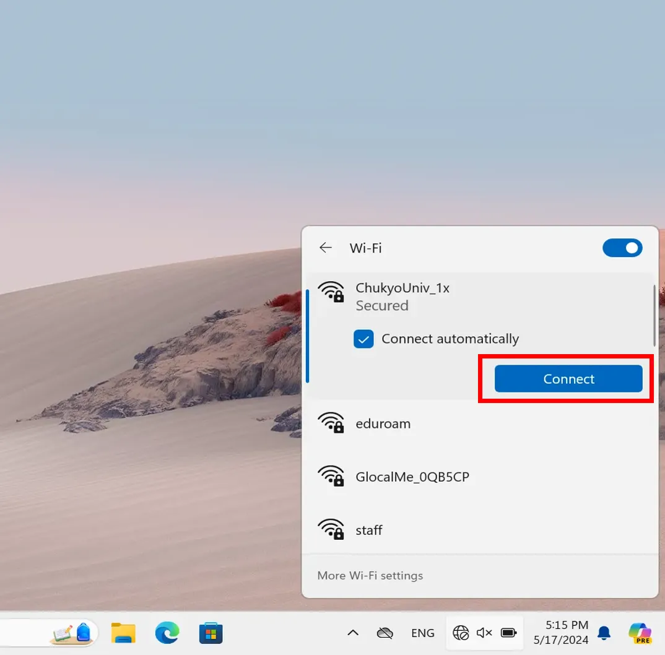Screen dimensions: 665x655
Task: Expand the hidden system tray icons chevron
Action: tap(353, 633)
